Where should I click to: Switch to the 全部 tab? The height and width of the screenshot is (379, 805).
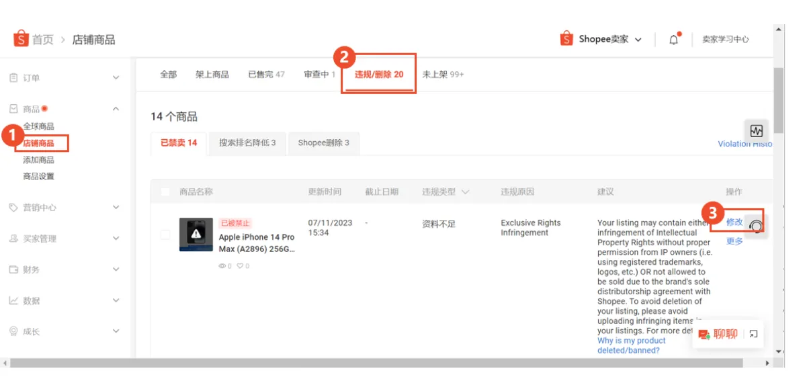pos(169,75)
